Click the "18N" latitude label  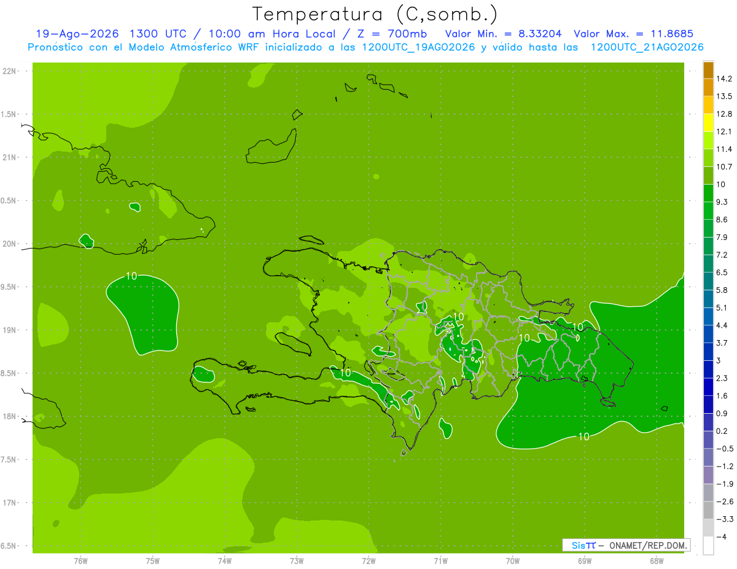tap(10, 416)
